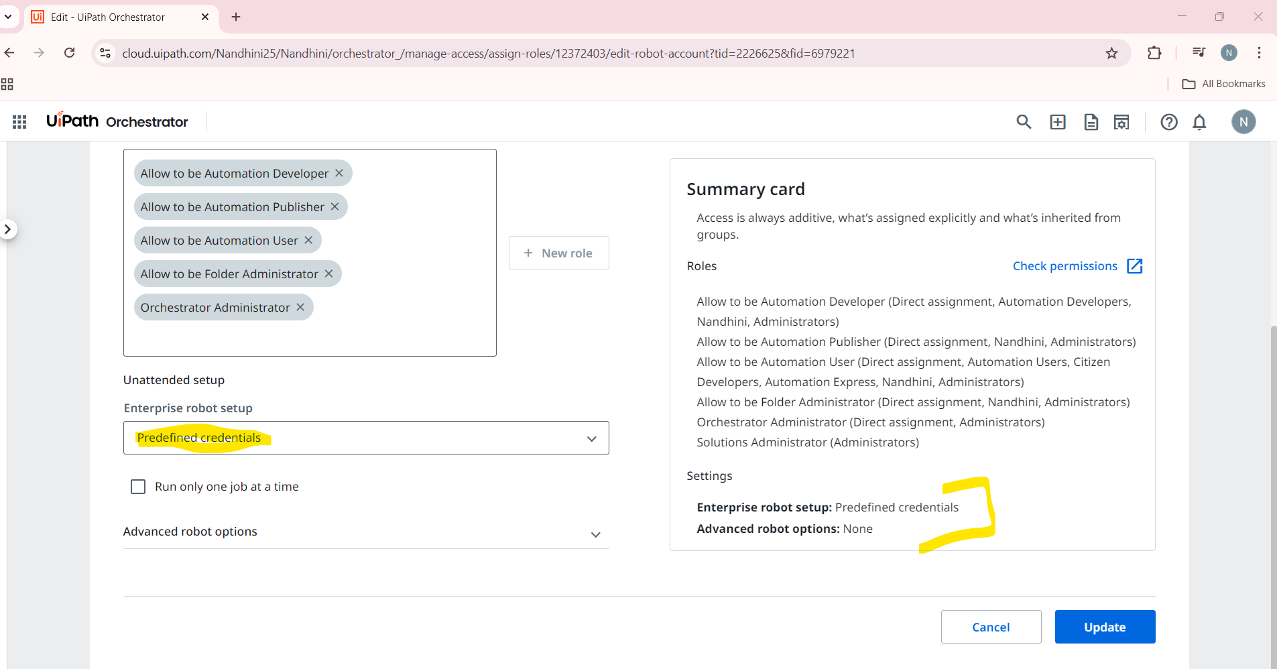Open the calendar settings icon in the header

(1121, 121)
